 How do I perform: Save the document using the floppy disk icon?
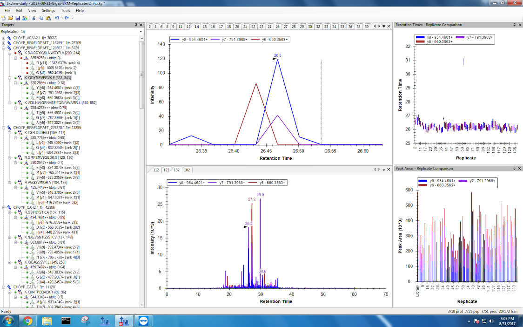tap(17, 18)
